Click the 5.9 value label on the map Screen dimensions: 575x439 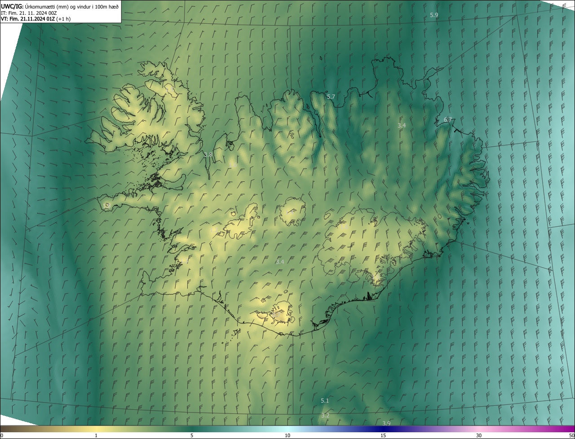click(x=434, y=15)
